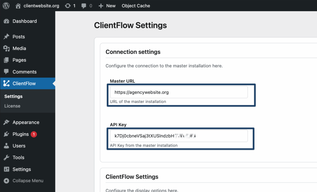Focus the API Key input field
The height and width of the screenshot is (192, 317).
pyautogui.click(x=179, y=136)
